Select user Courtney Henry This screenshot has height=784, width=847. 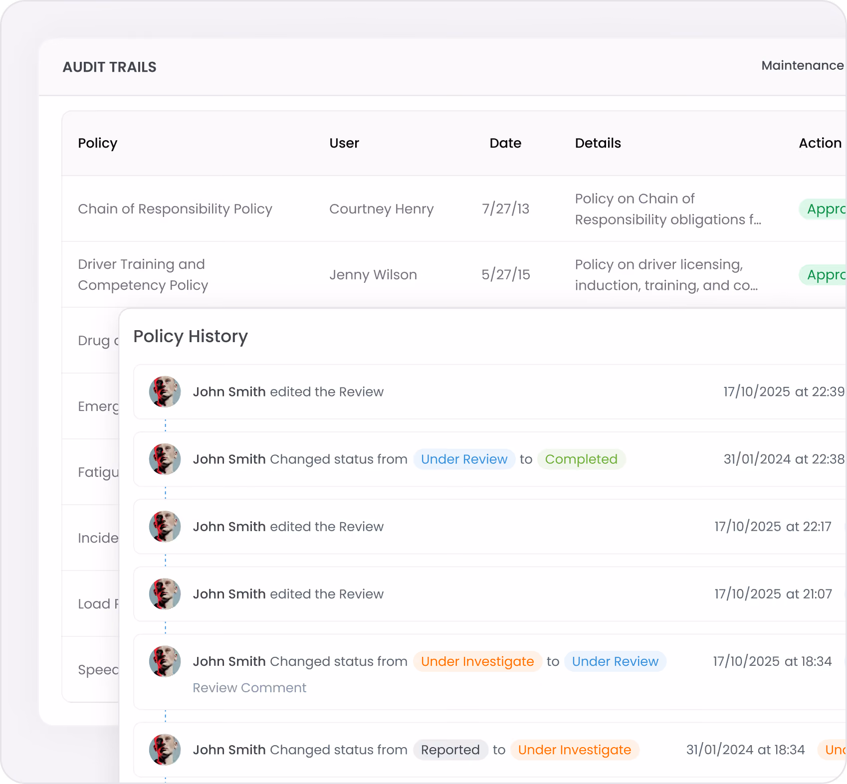point(381,208)
